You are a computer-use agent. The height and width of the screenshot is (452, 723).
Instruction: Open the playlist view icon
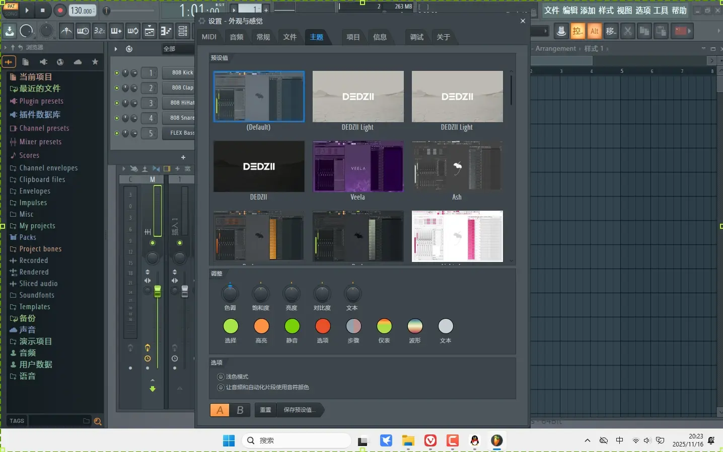(x=150, y=31)
